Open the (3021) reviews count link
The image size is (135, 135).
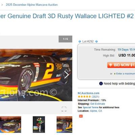click(96, 97)
